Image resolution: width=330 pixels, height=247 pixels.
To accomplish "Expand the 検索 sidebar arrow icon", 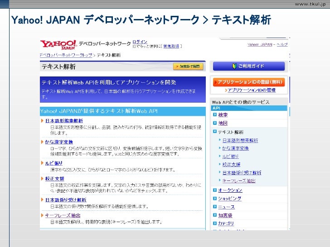I will [215, 115].
